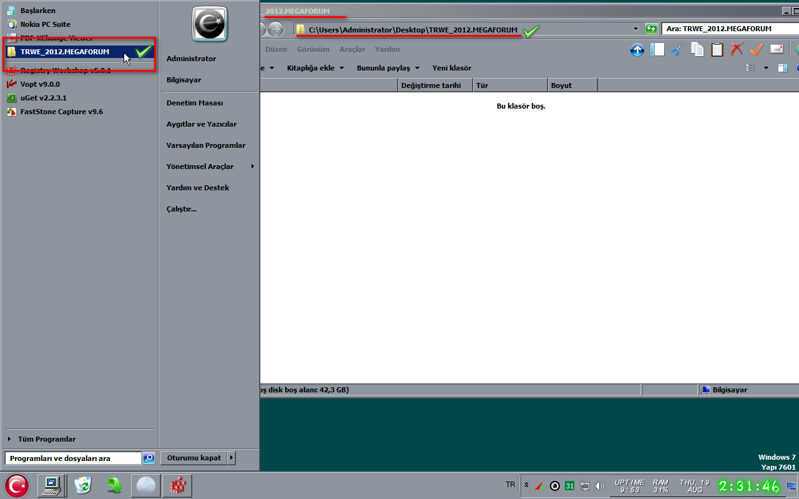The height and width of the screenshot is (499, 799).
Task: Open the 'Düzen' menu
Action: (x=276, y=49)
